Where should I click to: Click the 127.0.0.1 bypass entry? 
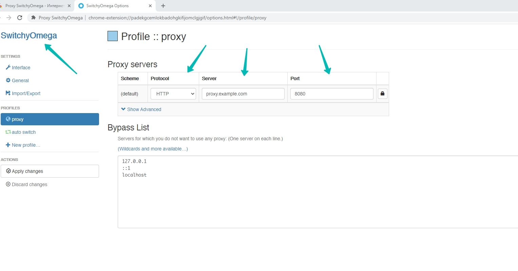coord(134,161)
